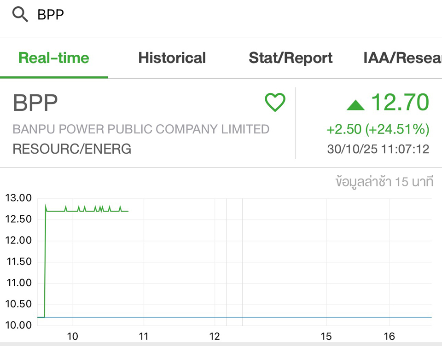Select the RESOURC/ENERG sector label
442x346 pixels.
[x=72, y=149]
